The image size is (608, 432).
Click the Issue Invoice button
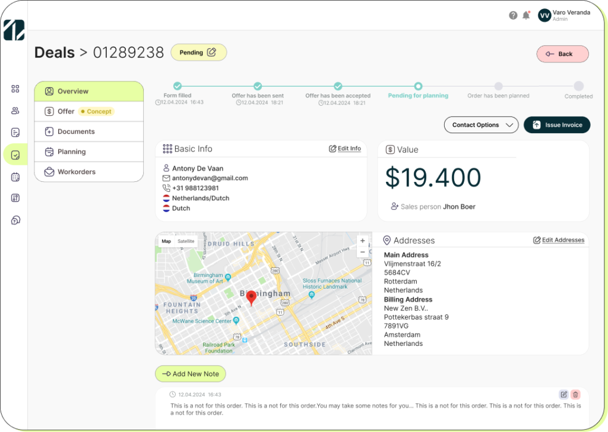557,125
